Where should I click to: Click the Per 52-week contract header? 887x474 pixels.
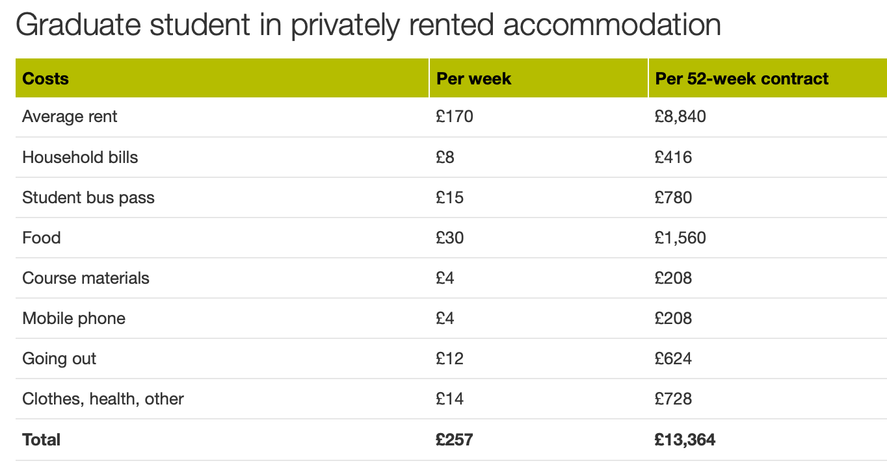pos(741,79)
